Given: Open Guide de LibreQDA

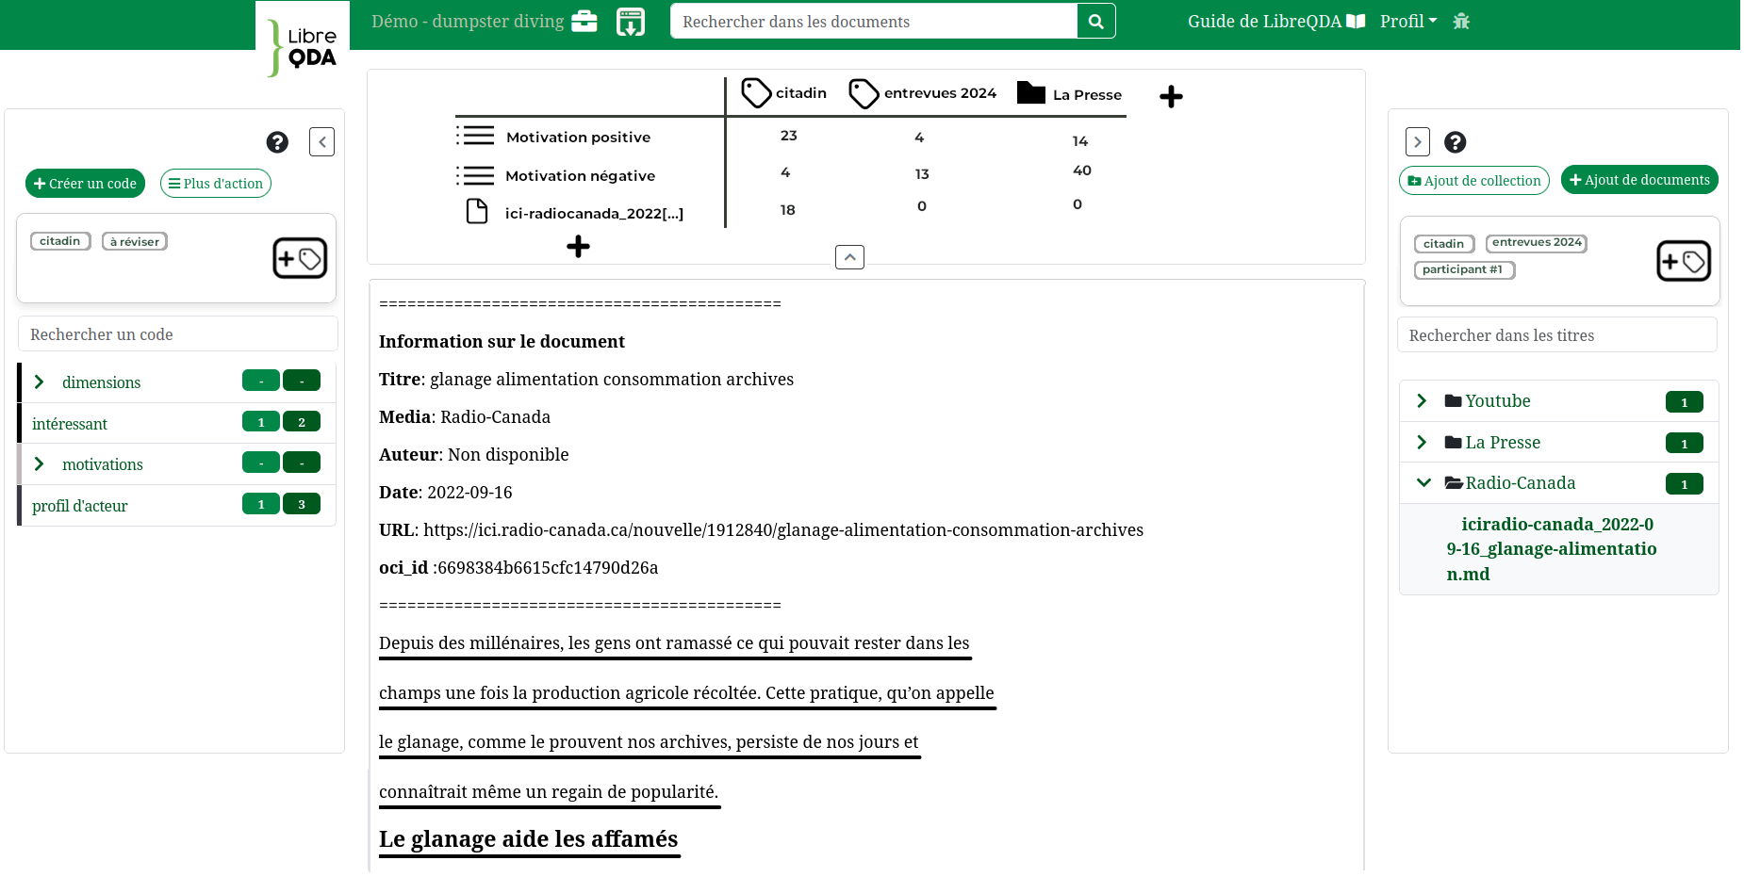Looking at the screenshot, I should (x=1276, y=21).
